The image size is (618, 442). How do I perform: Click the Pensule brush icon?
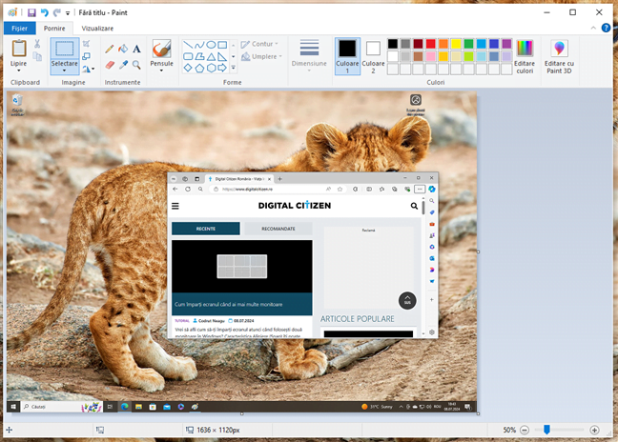click(161, 49)
